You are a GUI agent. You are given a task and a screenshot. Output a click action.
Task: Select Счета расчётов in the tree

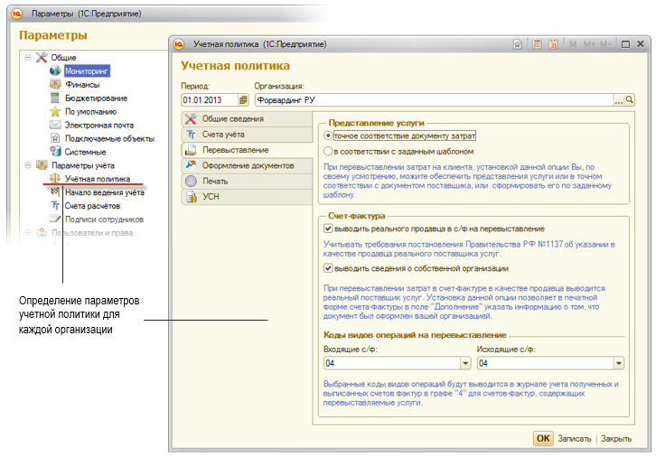92,206
